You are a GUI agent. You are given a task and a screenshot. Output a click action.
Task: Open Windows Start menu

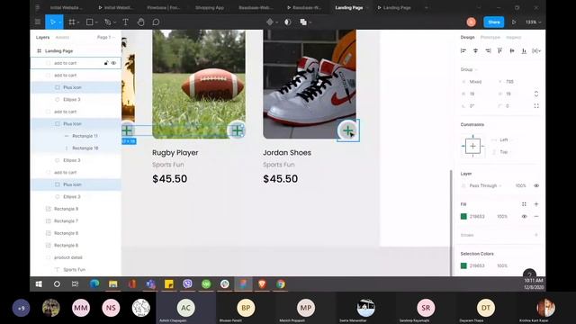(x=39, y=284)
